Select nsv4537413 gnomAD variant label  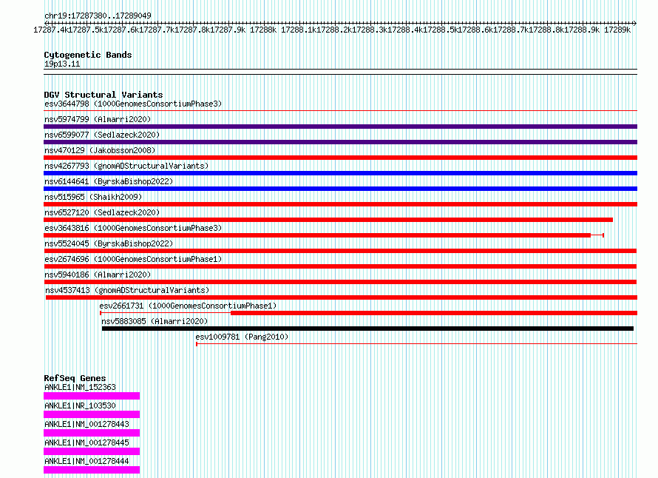(x=127, y=290)
